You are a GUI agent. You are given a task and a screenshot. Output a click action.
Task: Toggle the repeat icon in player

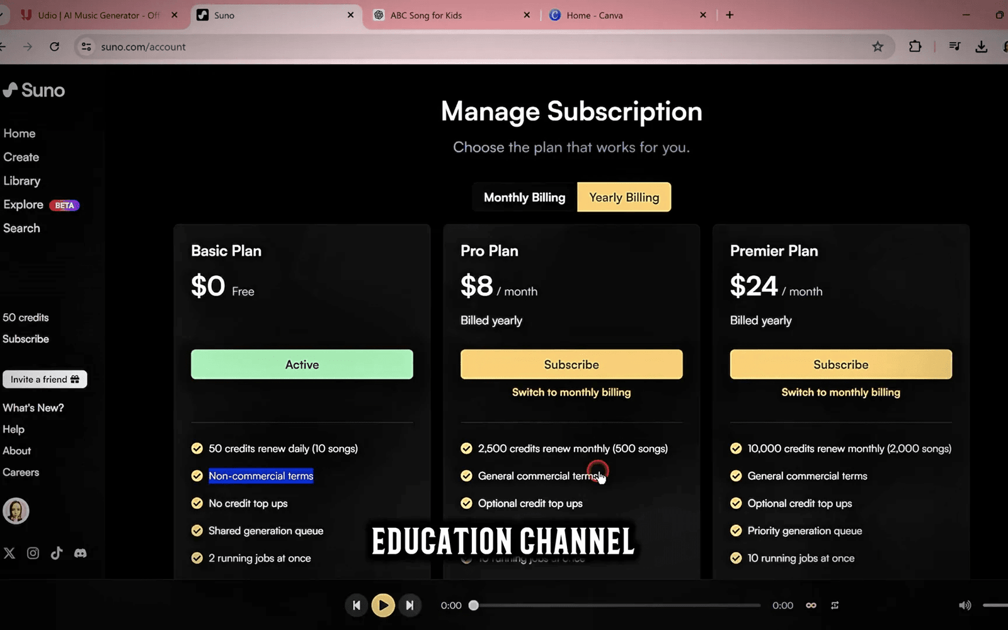click(835, 605)
